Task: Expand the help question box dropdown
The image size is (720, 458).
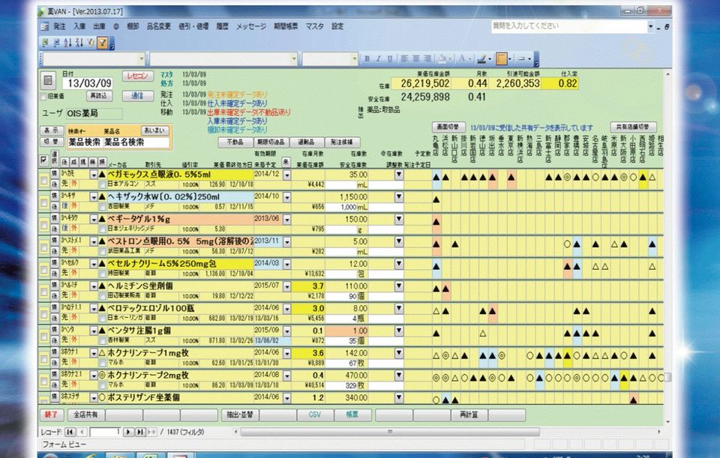Action: tap(650, 26)
